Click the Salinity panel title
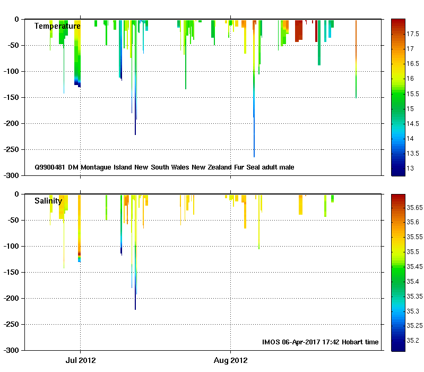424x372 pixels. click(x=48, y=201)
